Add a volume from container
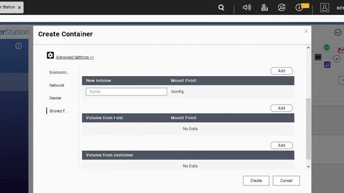Screen dimensions: 344x193 click(282, 145)
